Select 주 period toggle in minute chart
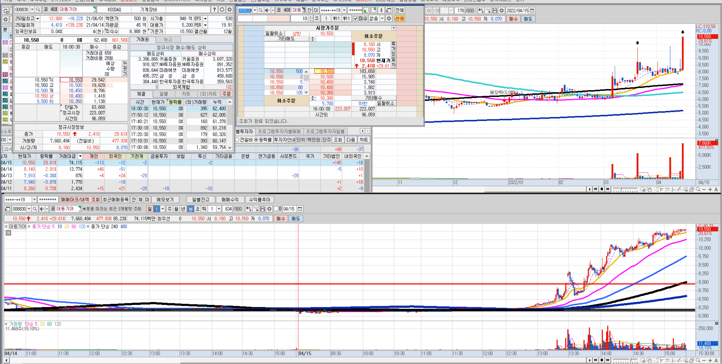Image resolution: width=722 pixels, height=364 pixels. tap(170, 209)
